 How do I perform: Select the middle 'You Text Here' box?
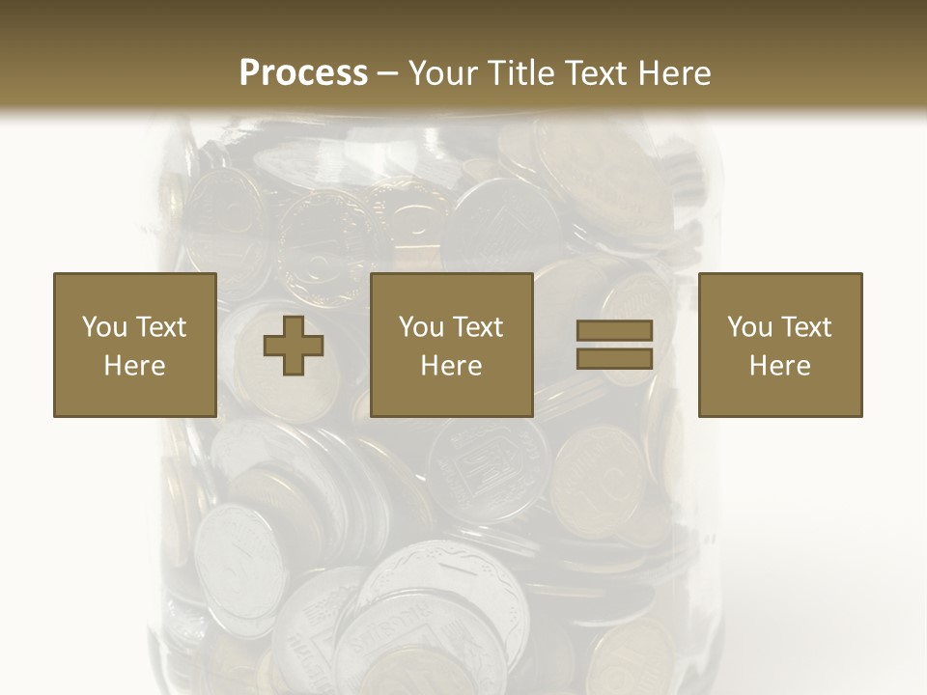(x=451, y=345)
